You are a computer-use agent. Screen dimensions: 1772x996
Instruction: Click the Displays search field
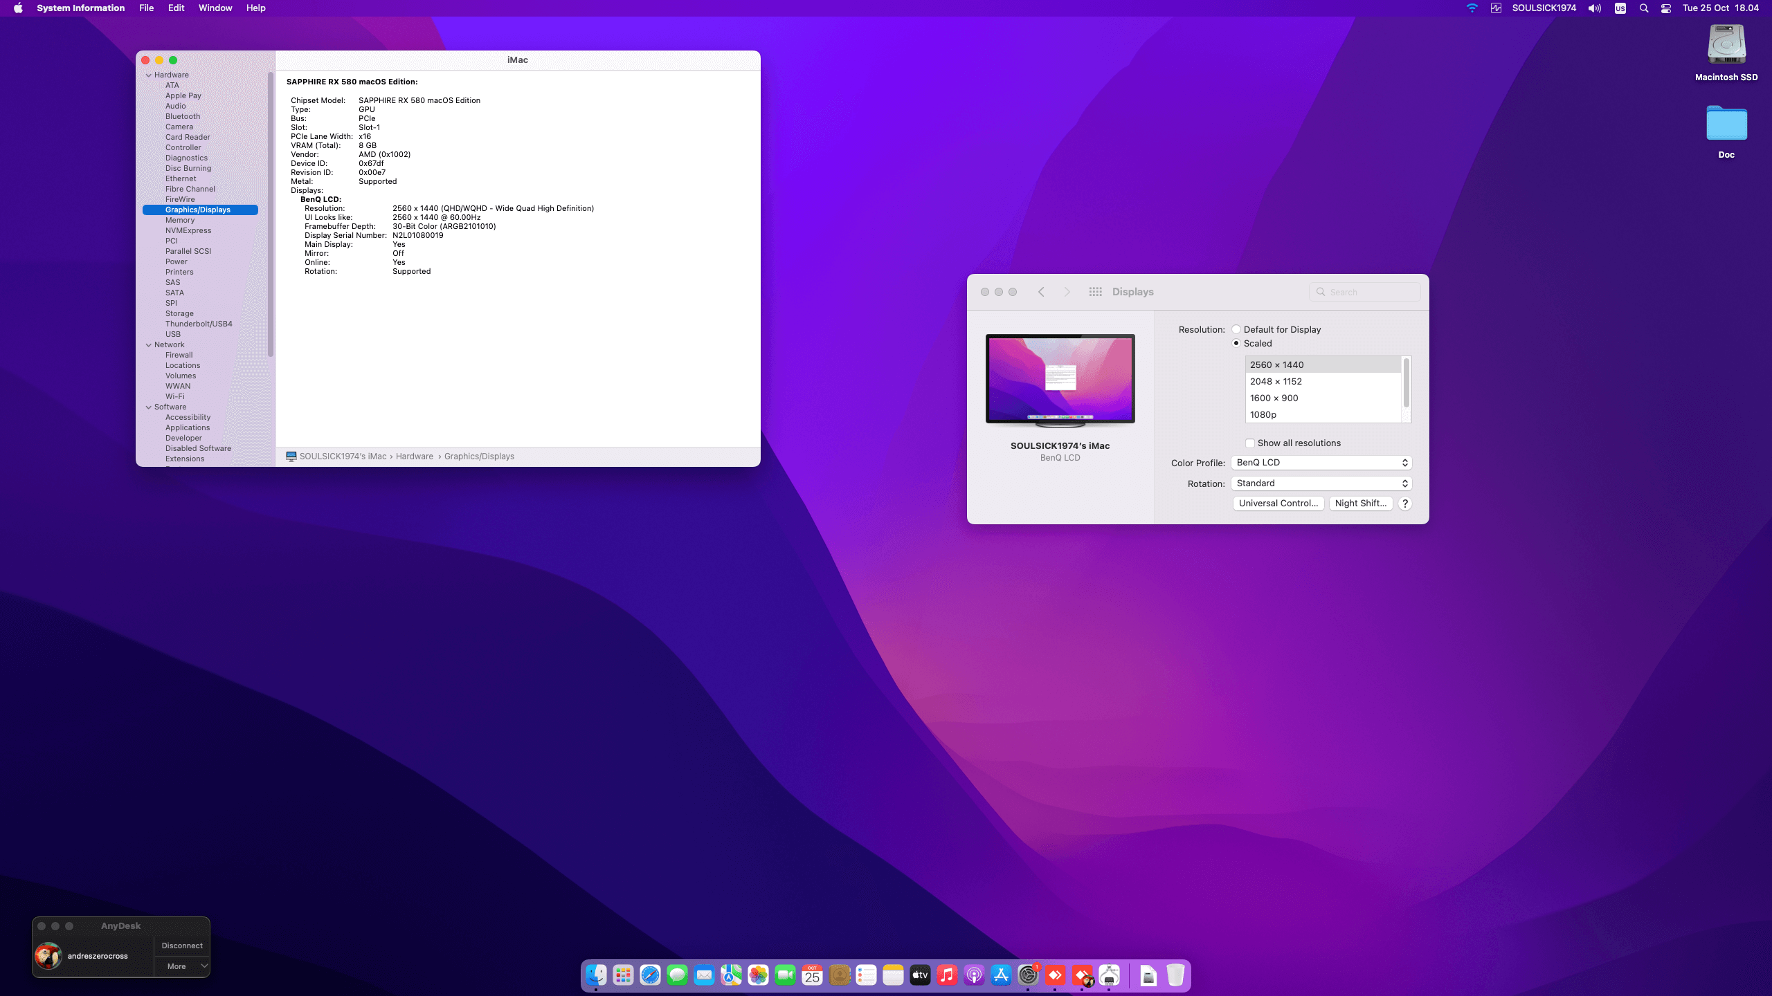1364,292
